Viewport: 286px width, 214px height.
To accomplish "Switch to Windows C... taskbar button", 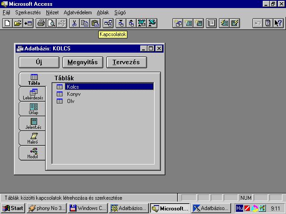I will pos(88,208).
